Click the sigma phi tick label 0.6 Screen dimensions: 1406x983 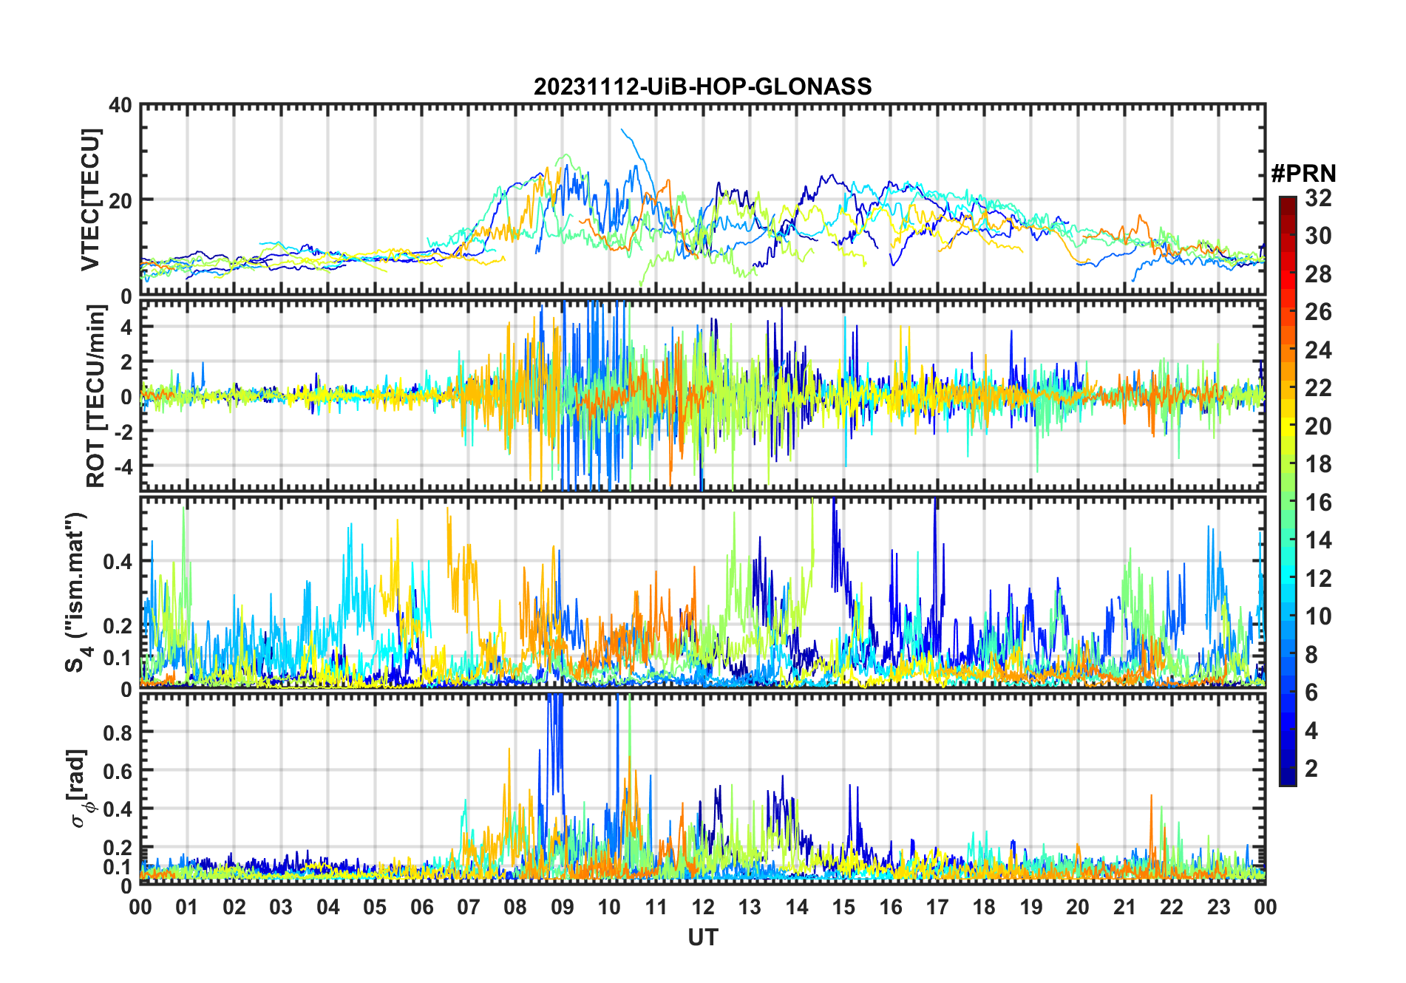point(118,771)
